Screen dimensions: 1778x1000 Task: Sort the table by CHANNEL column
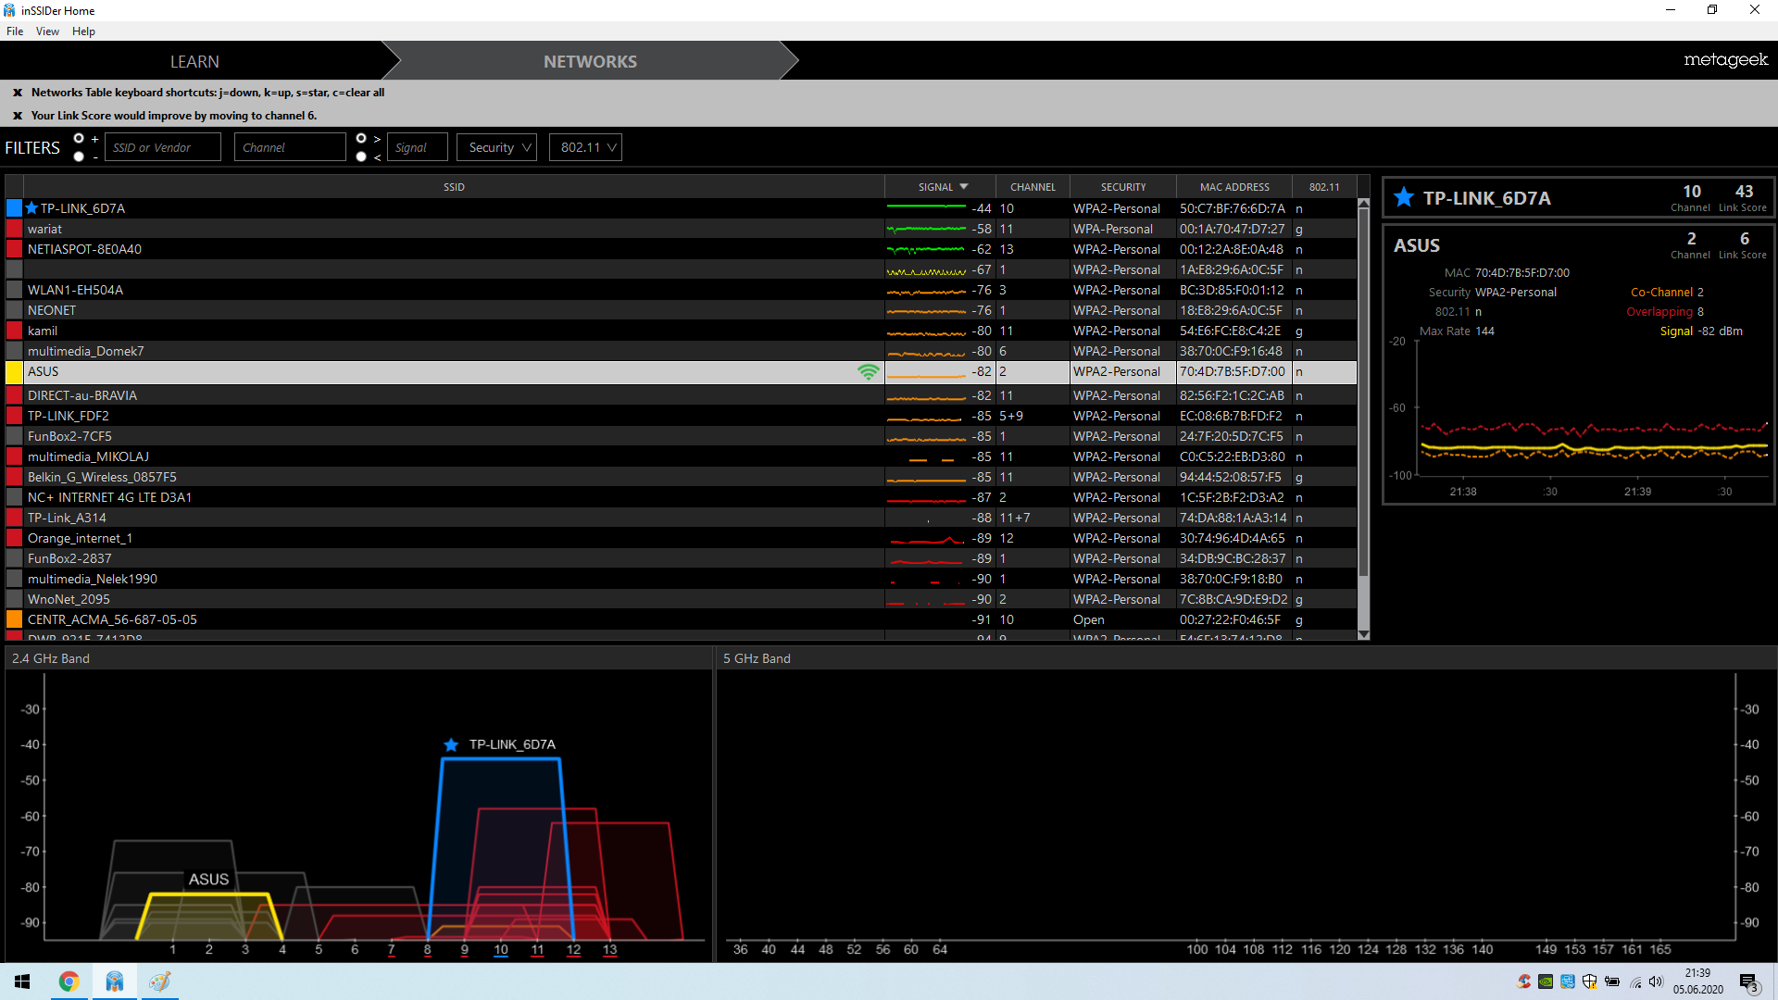(x=1033, y=187)
